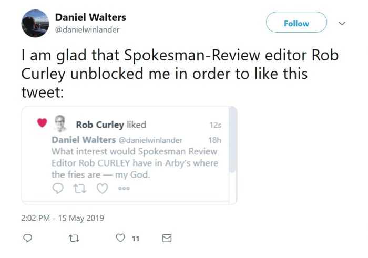
Task: Click the embedded screenshot scrollbar
Action: coord(233,147)
